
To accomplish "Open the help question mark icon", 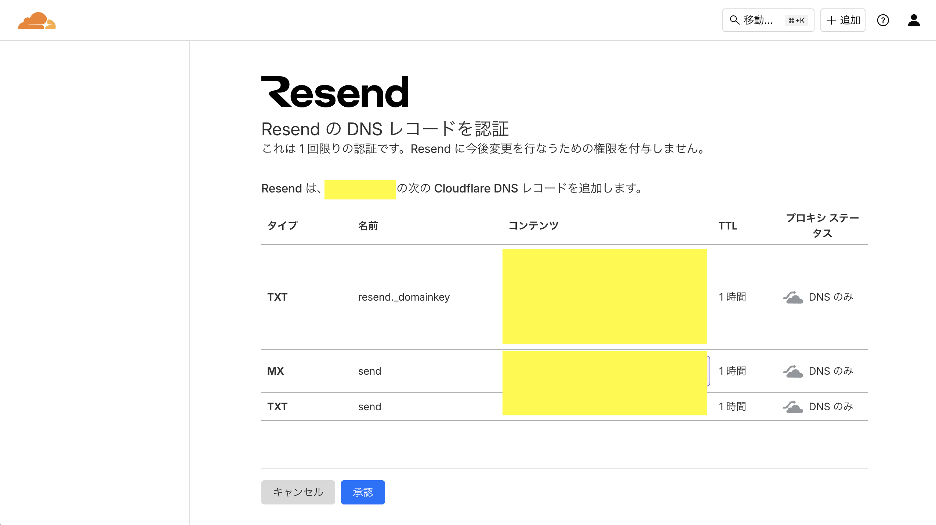I will click(884, 20).
